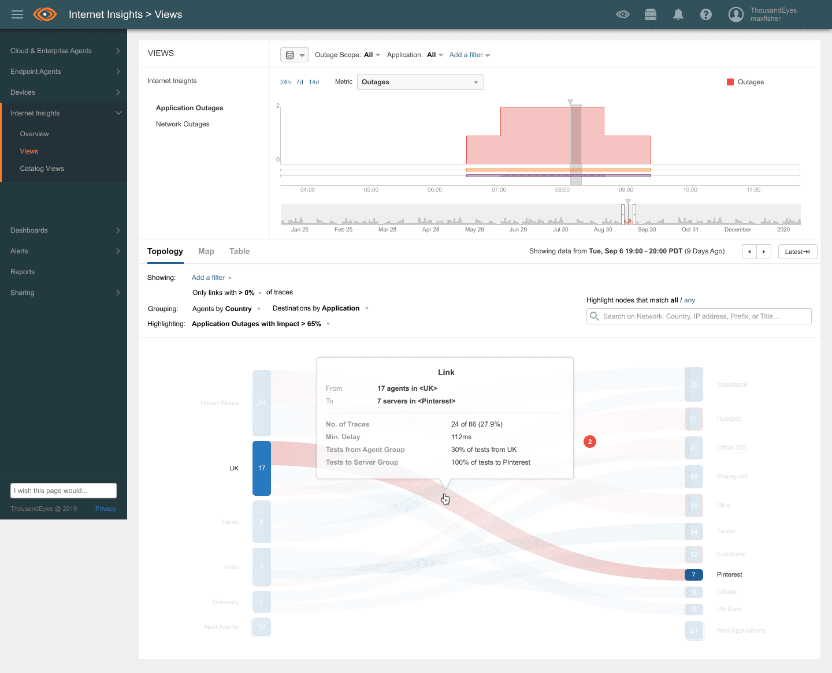Open the Privacy link
The height and width of the screenshot is (673, 832).
pos(106,509)
